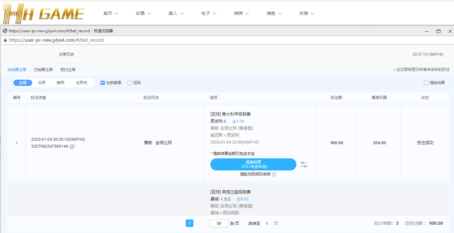This screenshot has height=233, width=454.
Task: Expand the 电子 navigation dropdown
Action: click(x=208, y=13)
